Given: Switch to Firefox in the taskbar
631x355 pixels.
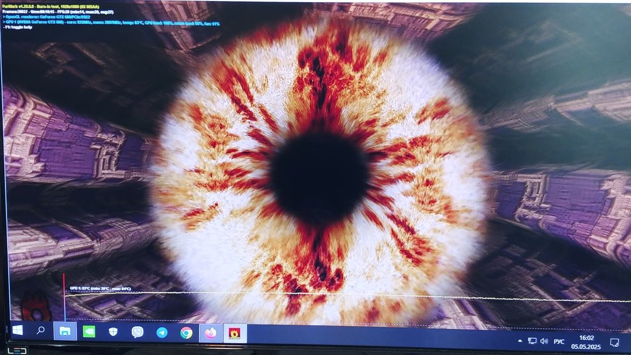Looking at the screenshot, I should [x=210, y=333].
